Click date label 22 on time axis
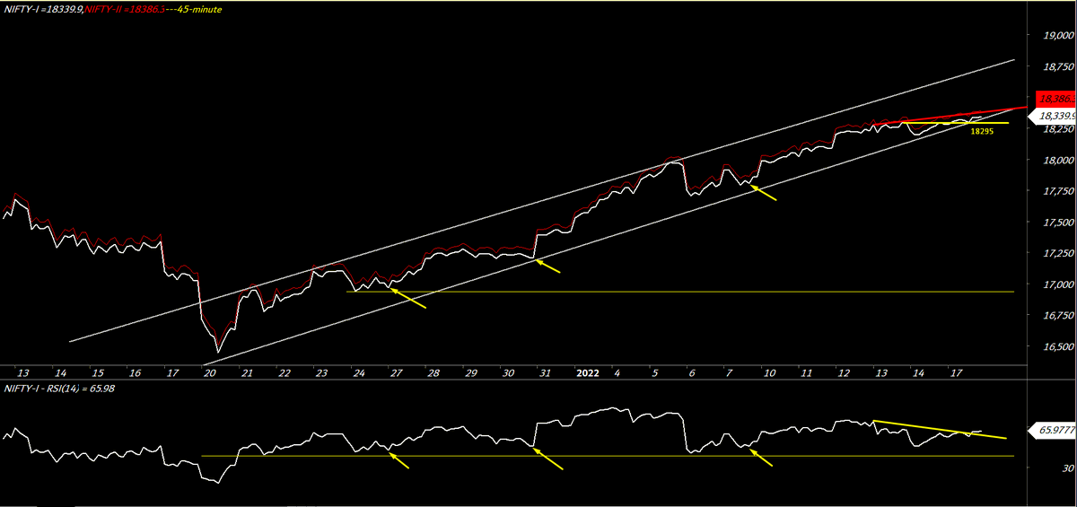This screenshot has height=507, width=1077. [284, 372]
